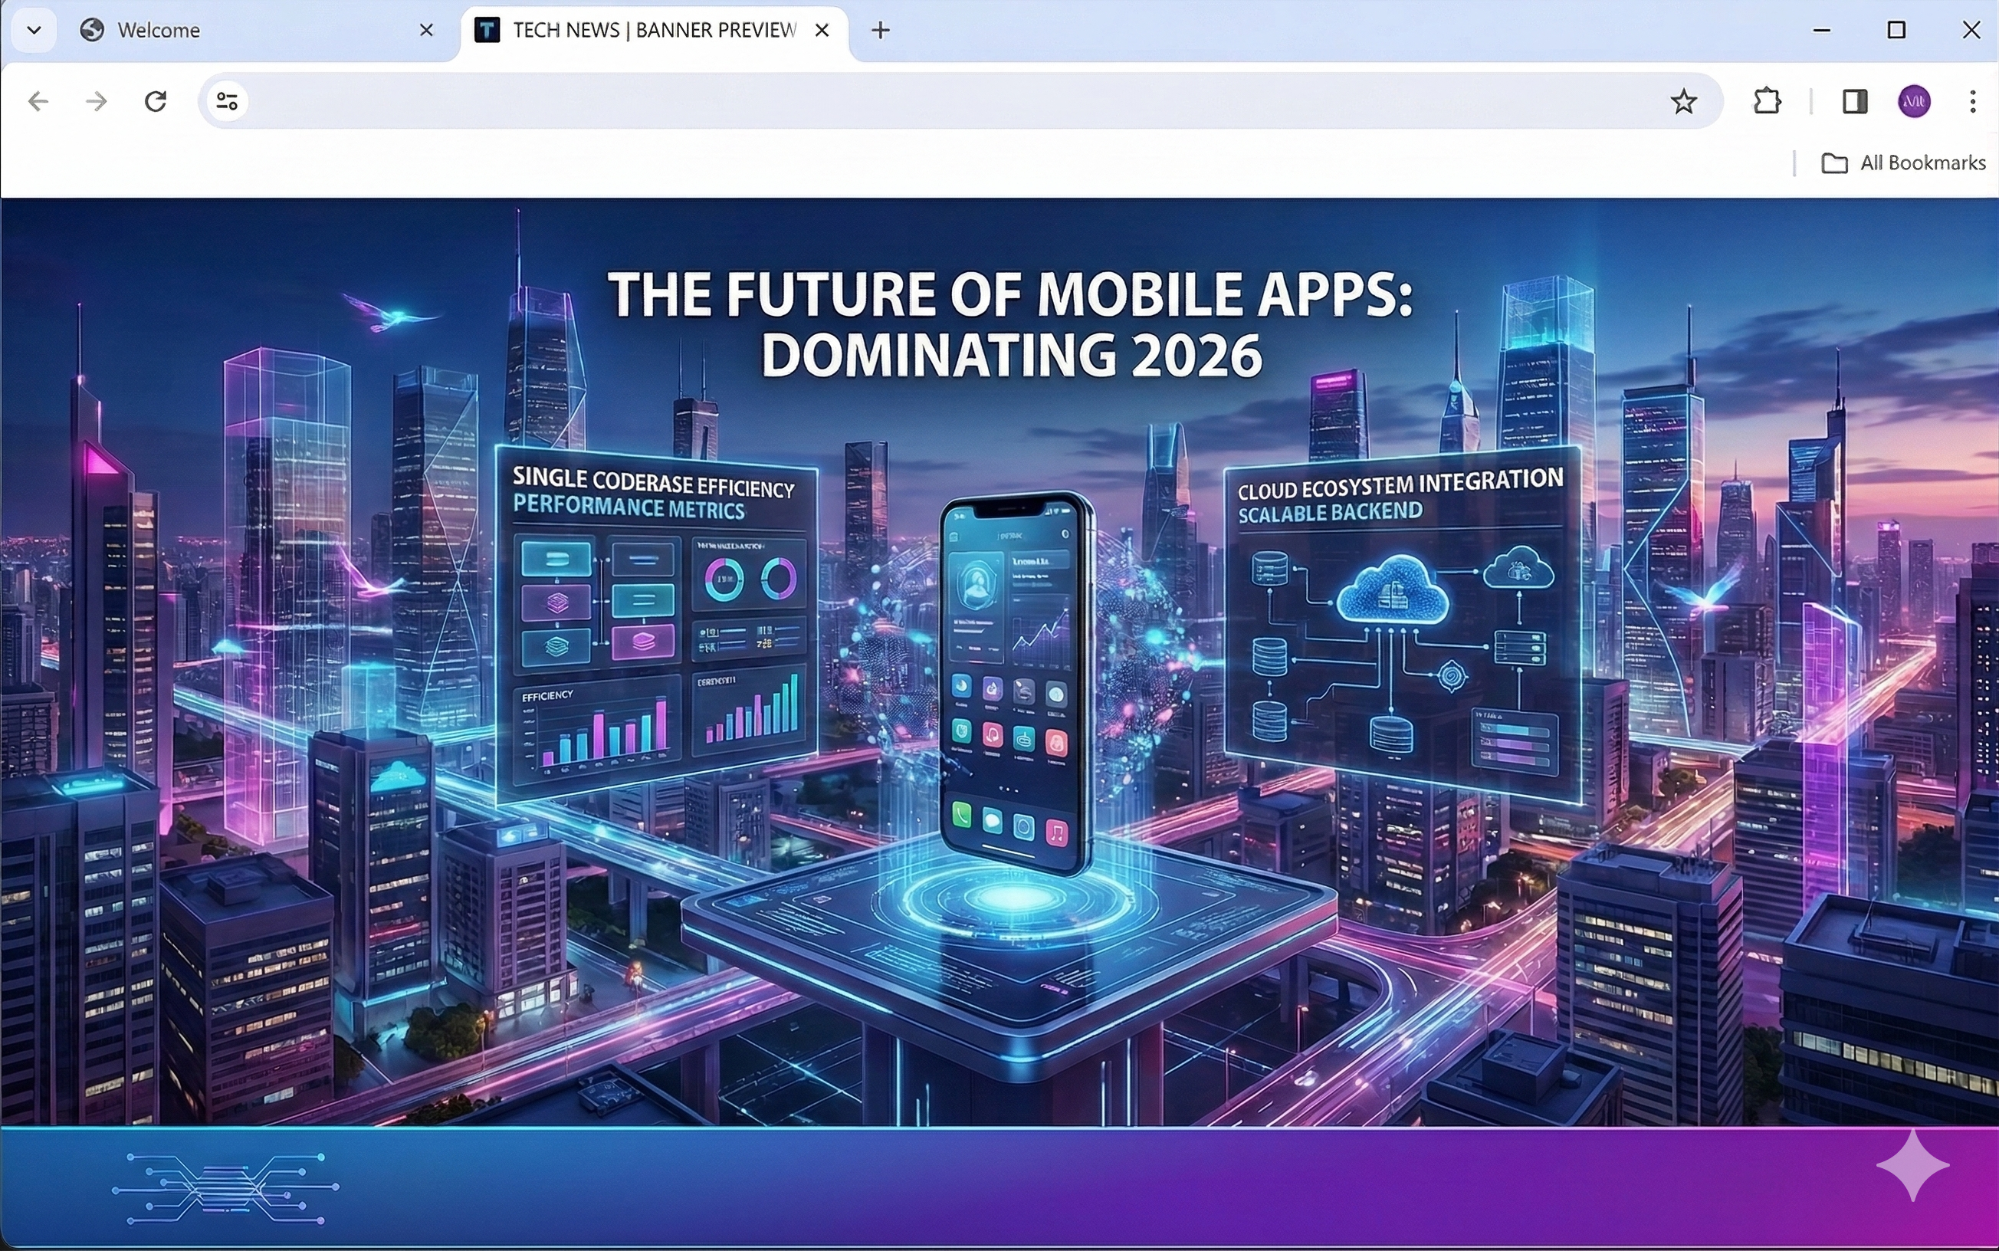Click the forward navigation arrow
This screenshot has width=1999, height=1251.
tap(97, 102)
